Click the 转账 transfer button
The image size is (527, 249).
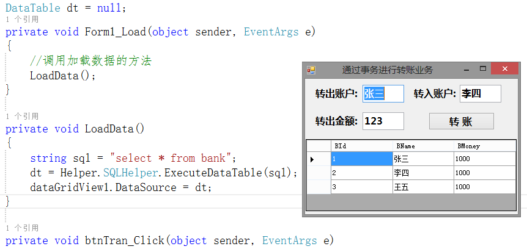(461, 121)
